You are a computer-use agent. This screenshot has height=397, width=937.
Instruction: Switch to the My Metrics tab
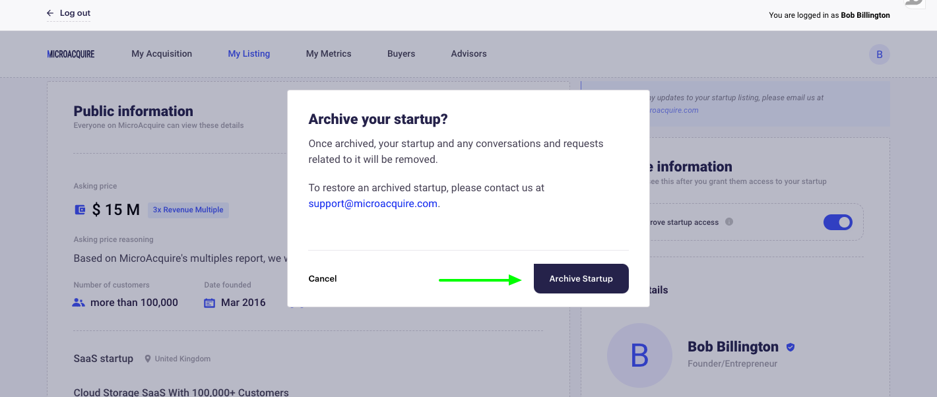tap(329, 54)
